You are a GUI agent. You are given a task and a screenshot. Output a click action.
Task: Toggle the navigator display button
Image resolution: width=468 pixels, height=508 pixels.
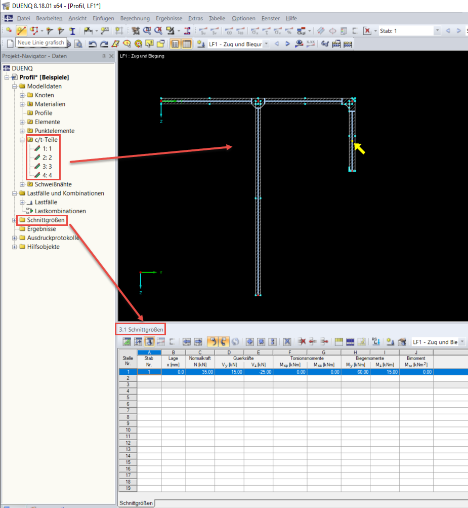click(175, 44)
